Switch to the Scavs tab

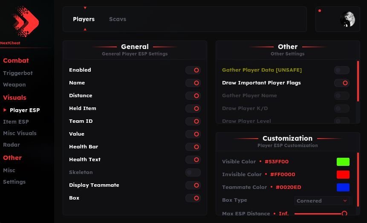(118, 19)
